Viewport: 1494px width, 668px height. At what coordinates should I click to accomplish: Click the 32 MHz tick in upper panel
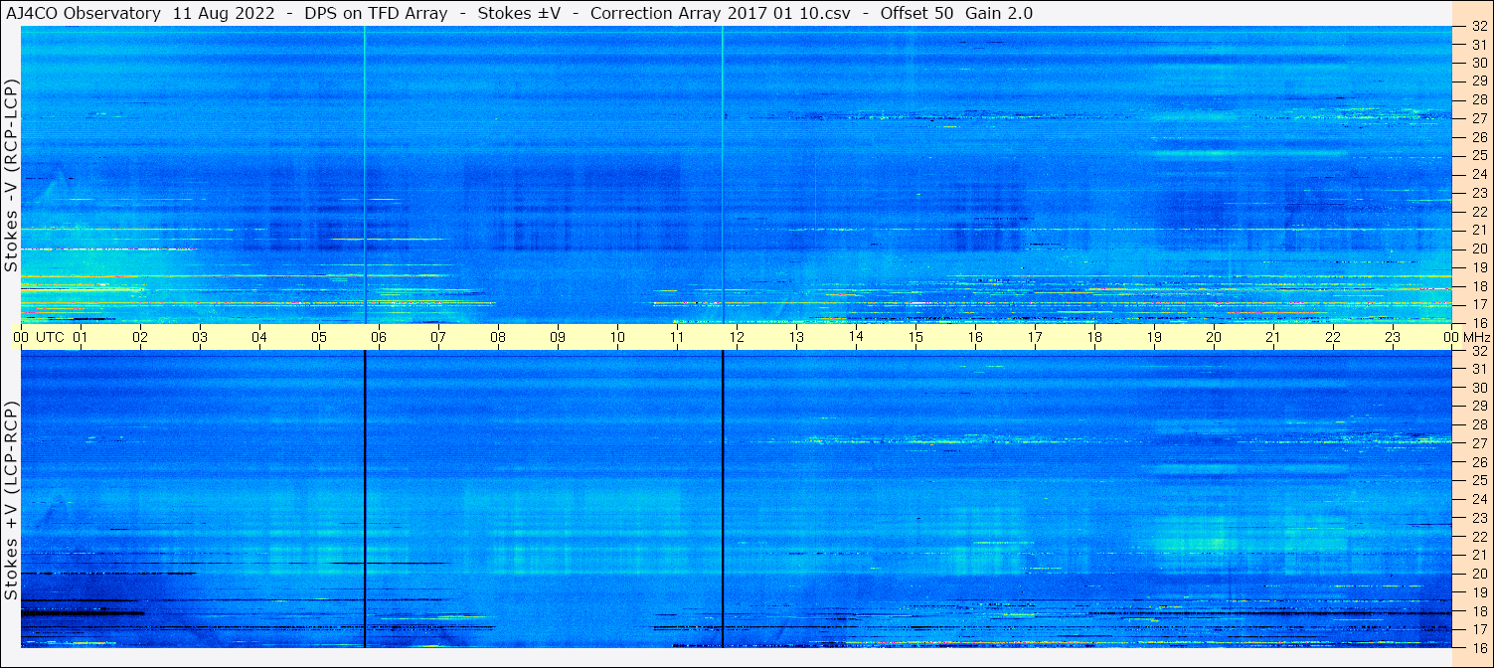1479,27
